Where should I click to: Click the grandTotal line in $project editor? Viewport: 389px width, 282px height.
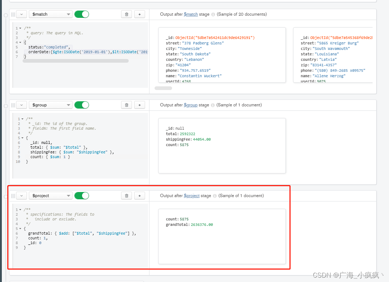click(x=82, y=234)
